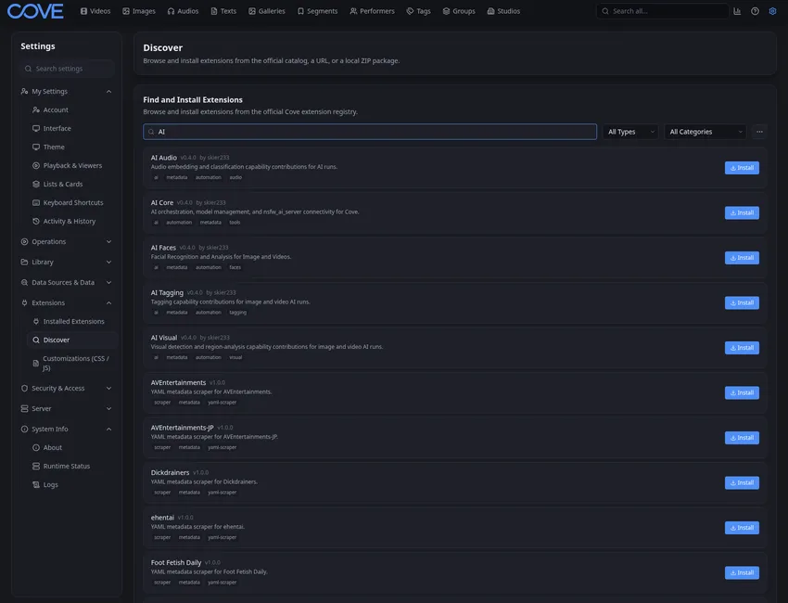
Task: Click the Lists & Cards stack icon
Action: pos(35,184)
